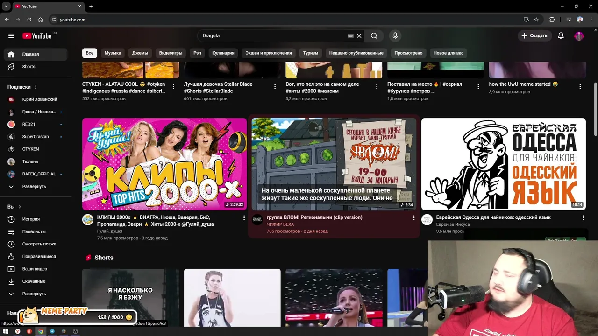Open Ваши видео in sidebar
Viewport: 598px width, 336px height.
coord(36,269)
